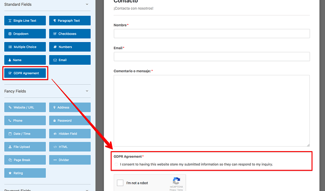Click the Comentario o mensaje label
The height and width of the screenshot is (191, 325).
click(132, 71)
